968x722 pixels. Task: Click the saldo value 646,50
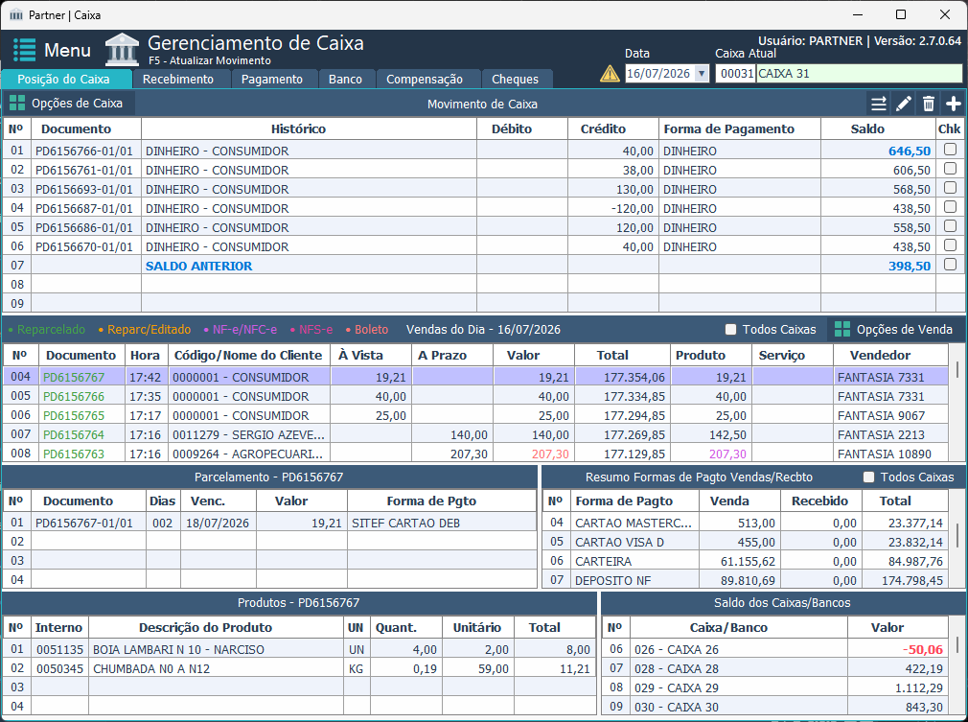click(x=910, y=151)
